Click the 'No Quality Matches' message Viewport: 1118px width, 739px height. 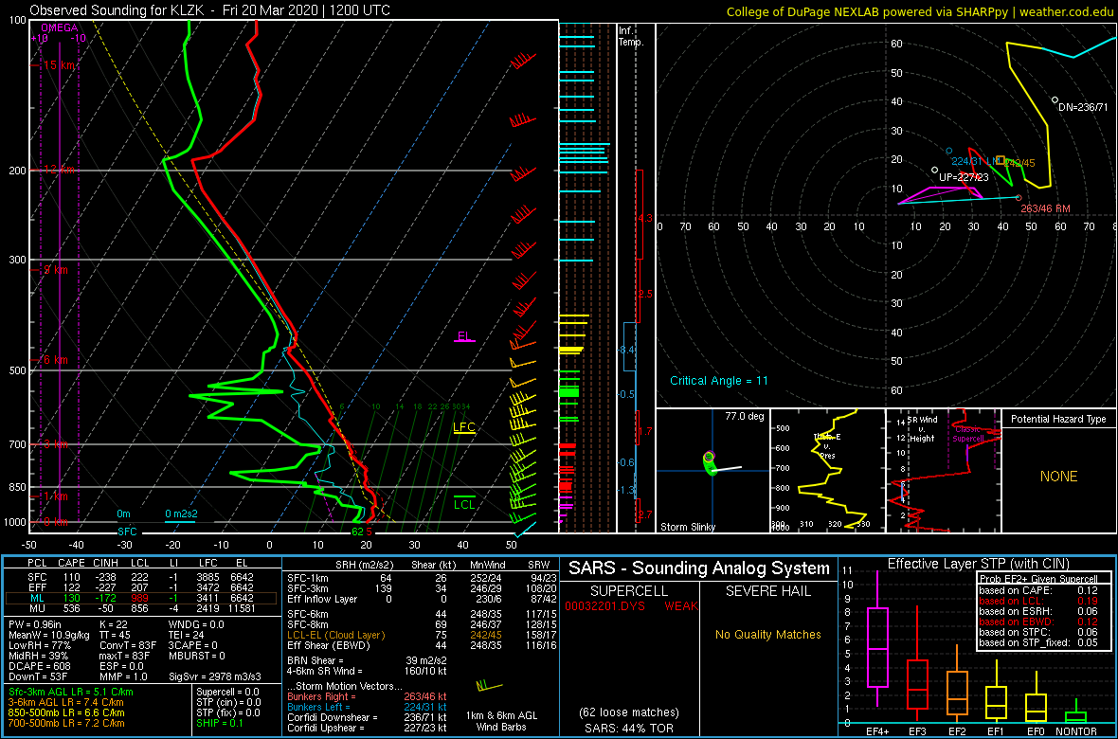tap(767, 634)
